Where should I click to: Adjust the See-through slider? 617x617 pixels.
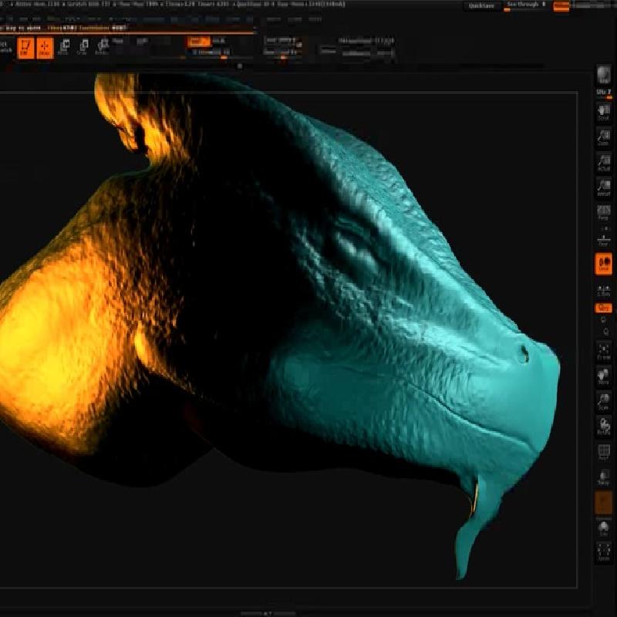[526, 6]
